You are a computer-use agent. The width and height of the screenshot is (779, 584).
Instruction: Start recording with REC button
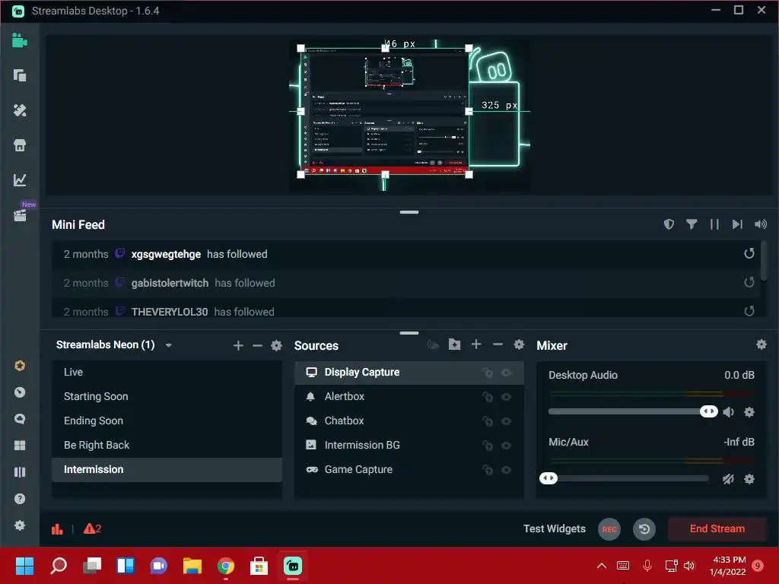(x=609, y=529)
